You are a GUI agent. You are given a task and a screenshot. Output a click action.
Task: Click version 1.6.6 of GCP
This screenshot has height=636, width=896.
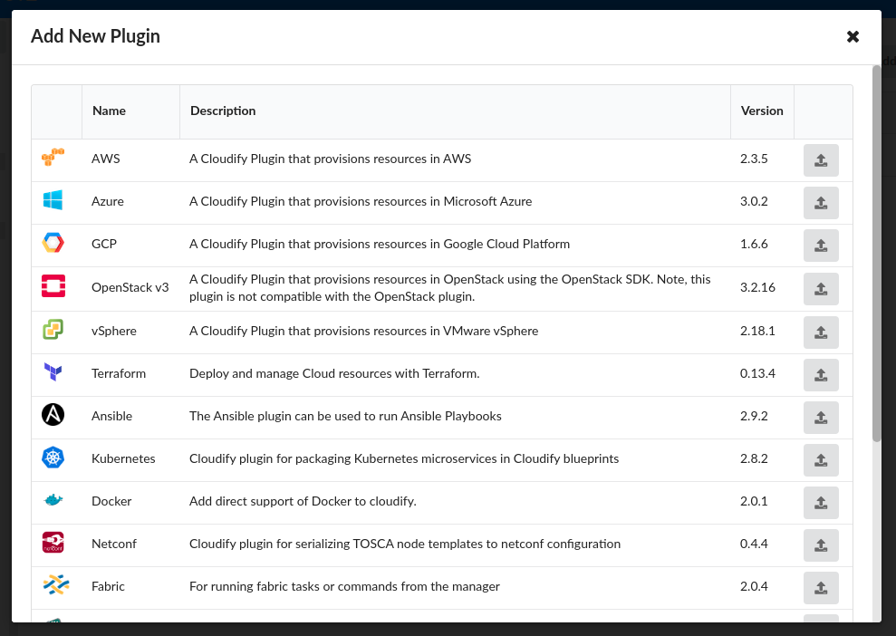click(754, 244)
